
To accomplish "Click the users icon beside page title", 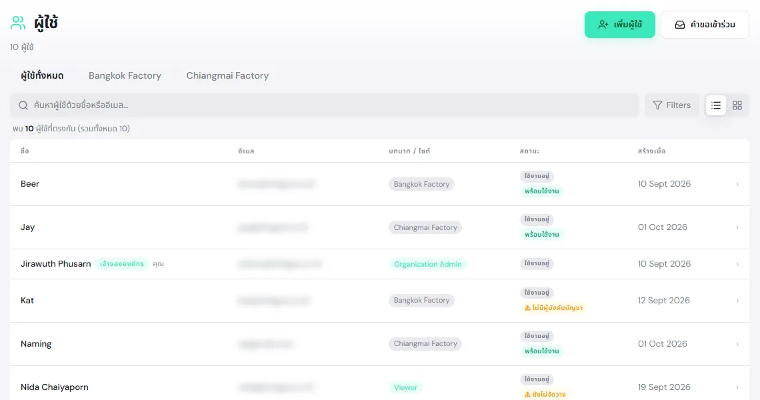I will point(18,22).
